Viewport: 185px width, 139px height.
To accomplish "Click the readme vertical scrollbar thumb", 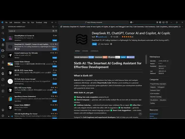I will [x=146, y=59].
